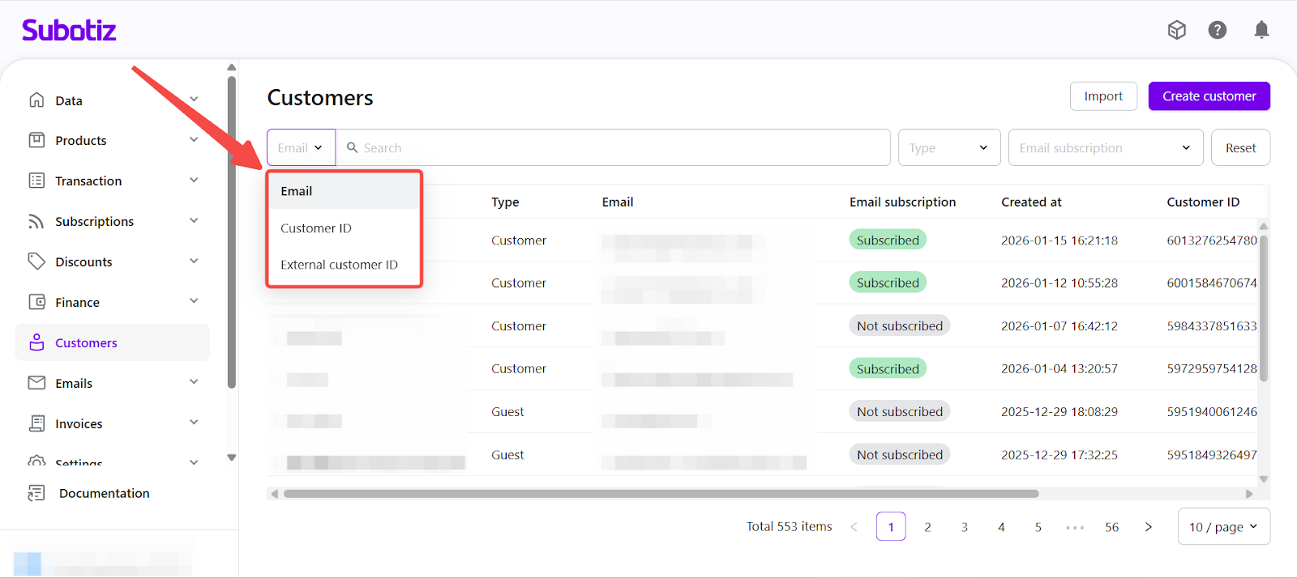The height and width of the screenshot is (578, 1297).
Task: Click the Create customer button
Action: pos(1209,96)
